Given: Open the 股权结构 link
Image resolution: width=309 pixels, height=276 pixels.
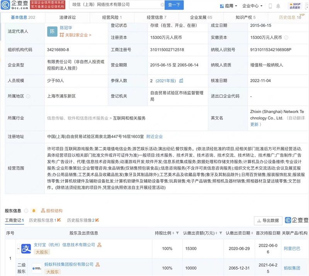Looking at the screenshot, I should (52, 211).
